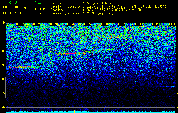Select antenna value A504HB(yagi 4el)
Screen dimensions: 178x113
(x=100, y=13)
